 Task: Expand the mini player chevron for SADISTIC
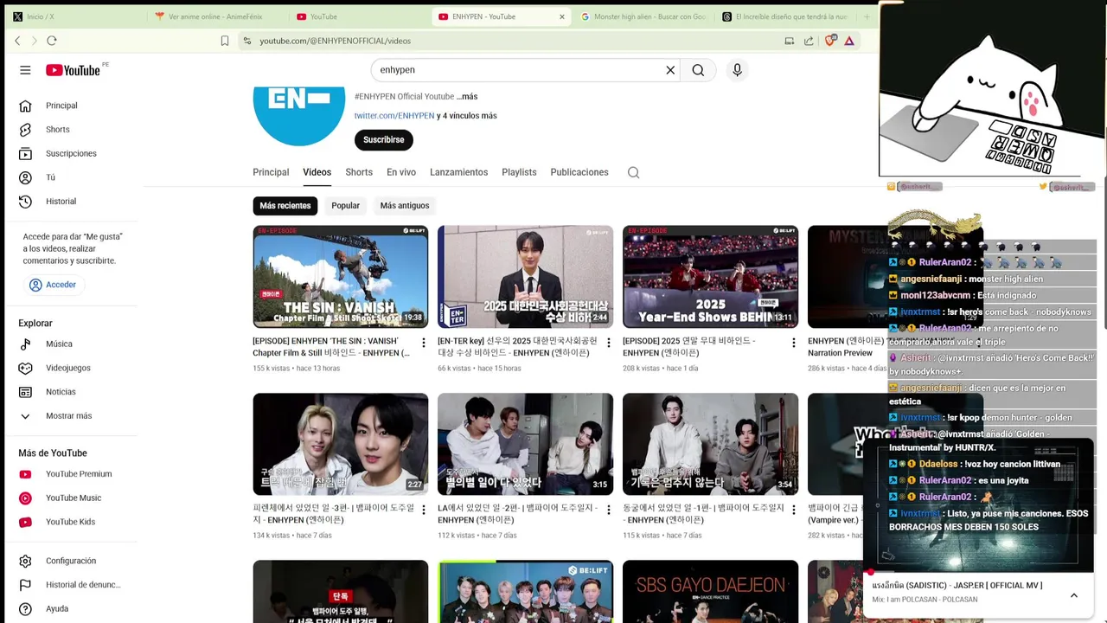pos(1073,595)
